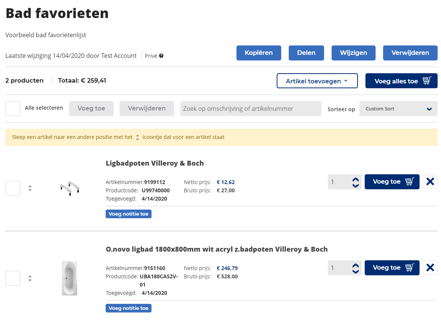Add all items to cart with Voeg alles toe
The image size is (441, 323).
click(401, 81)
